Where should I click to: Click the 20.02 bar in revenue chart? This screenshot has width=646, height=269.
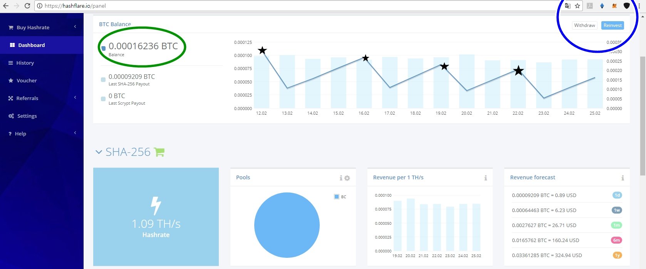[x=411, y=225]
